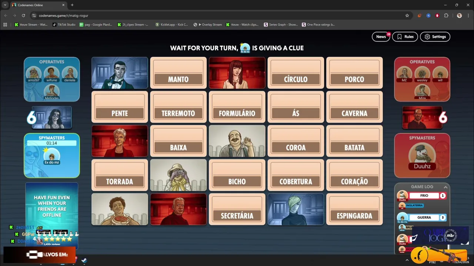This screenshot has height=266, width=474.
Task: Choose the ÁS card
Action: (x=296, y=107)
